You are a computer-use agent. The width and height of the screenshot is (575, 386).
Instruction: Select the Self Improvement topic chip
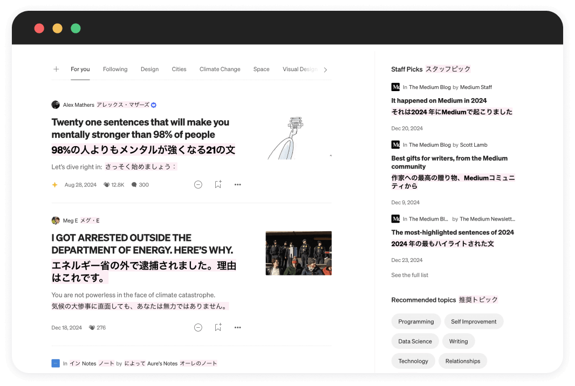pos(474,321)
